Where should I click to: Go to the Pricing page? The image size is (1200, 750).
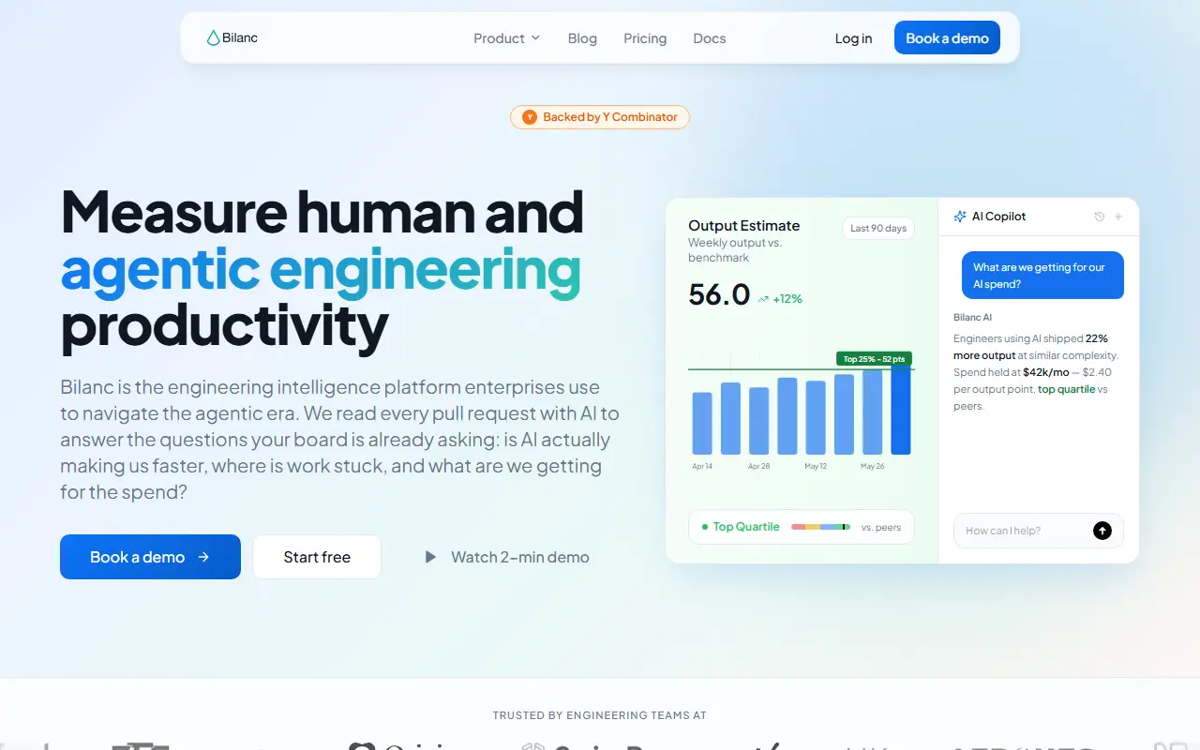pos(645,38)
